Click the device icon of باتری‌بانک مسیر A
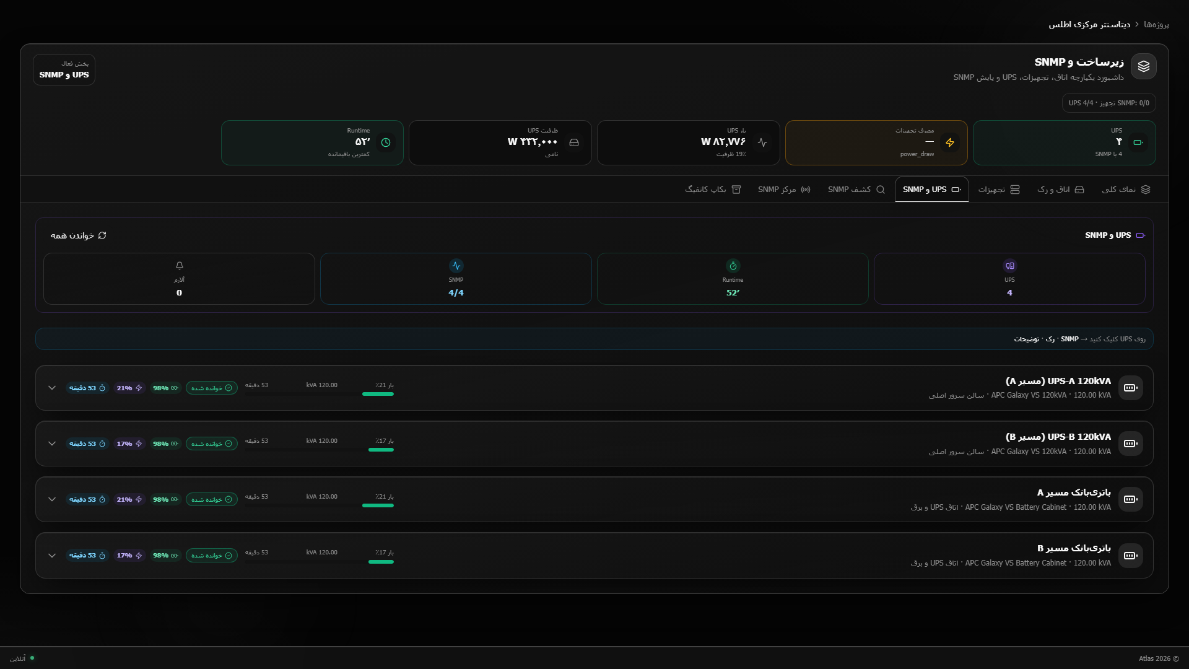 click(x=1131, y=499)
